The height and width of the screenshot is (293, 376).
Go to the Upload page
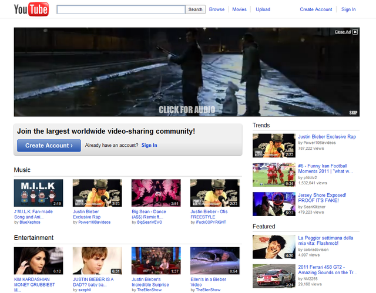tap(263, 9)
